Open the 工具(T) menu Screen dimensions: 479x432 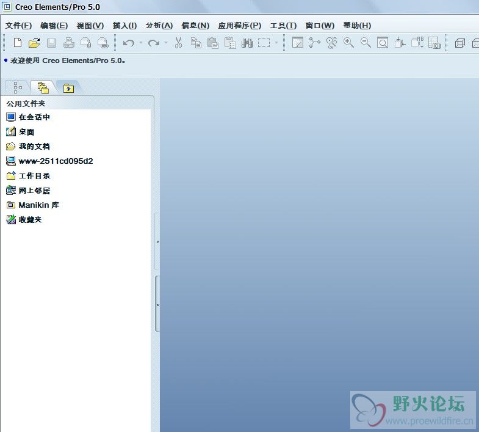click(x=283, y=26)
